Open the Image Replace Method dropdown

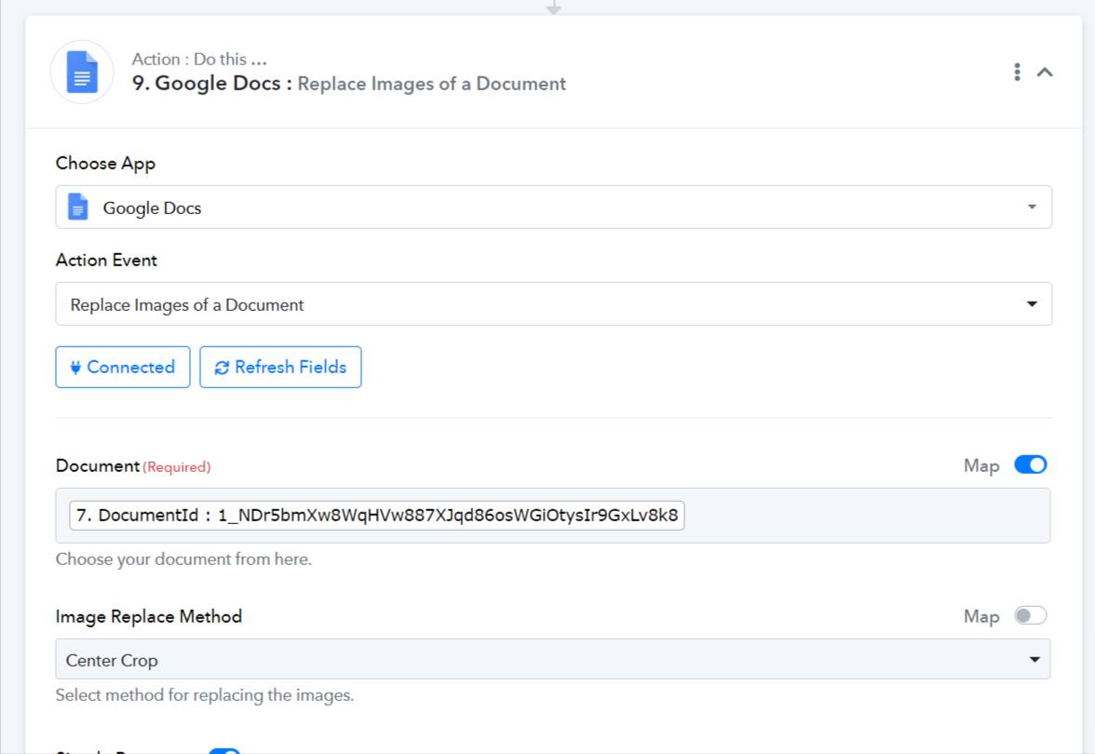click(x=552, y=659)
